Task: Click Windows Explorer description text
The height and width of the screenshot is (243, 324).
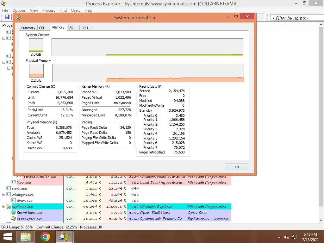Action: (x=156, y=206)
